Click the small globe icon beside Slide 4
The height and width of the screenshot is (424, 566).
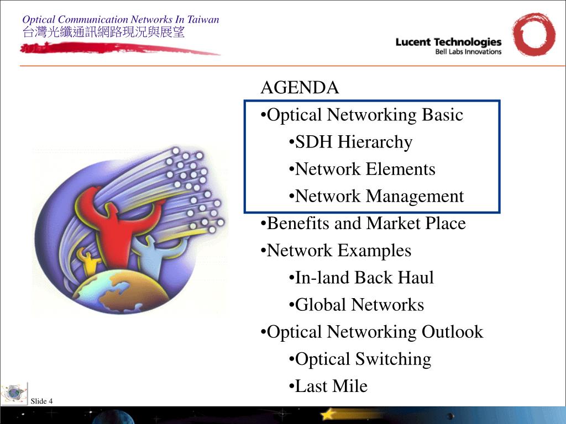point(14,393)
